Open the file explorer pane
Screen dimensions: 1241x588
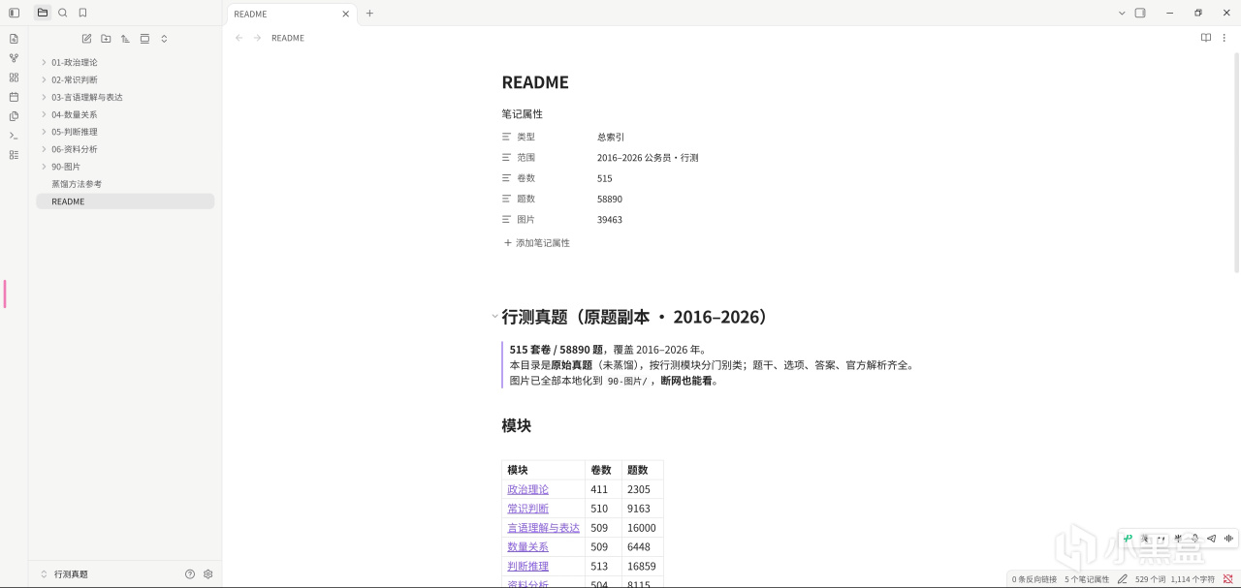[43, 13]
